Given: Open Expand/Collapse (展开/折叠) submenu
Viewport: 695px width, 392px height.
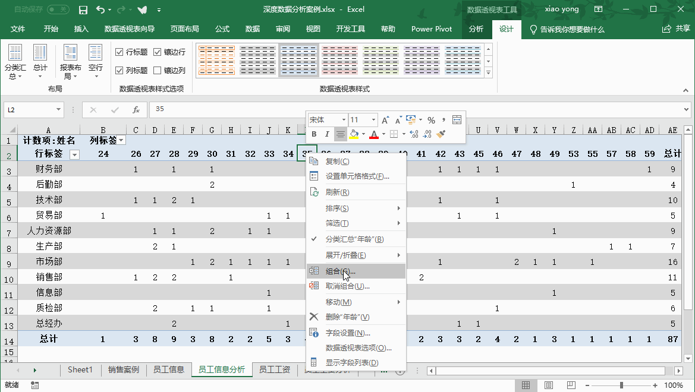Looking at the screenshot, I should tap(356, 255).
